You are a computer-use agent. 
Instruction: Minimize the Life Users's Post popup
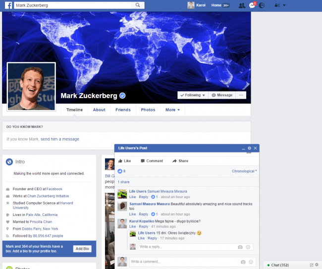click(x=244, y=148)
